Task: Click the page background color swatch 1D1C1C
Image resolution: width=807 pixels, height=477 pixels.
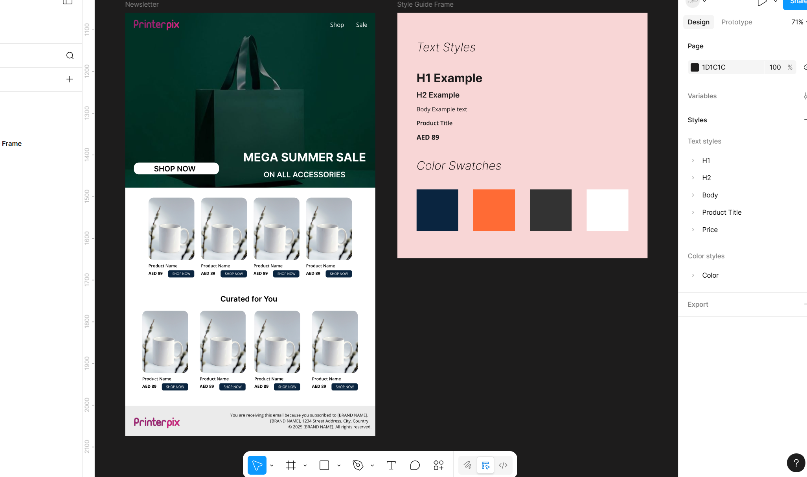Action: pyautogui.click(x=695, y=67)
